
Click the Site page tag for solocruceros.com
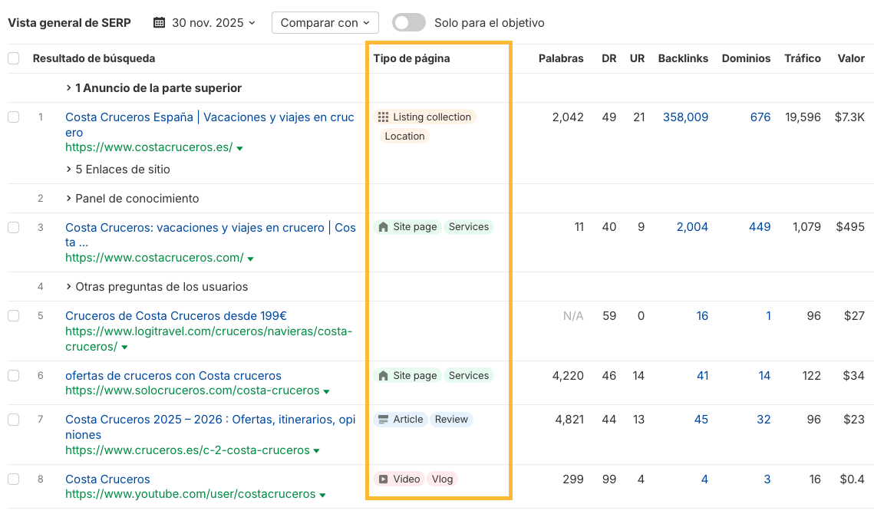click(x=407, y=376)
